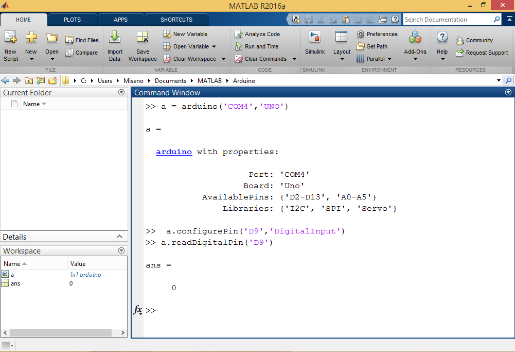Open the Current Folder panel actions menu
The height and width of the screenshot is (352, 515).
click(x=121, y=92)
